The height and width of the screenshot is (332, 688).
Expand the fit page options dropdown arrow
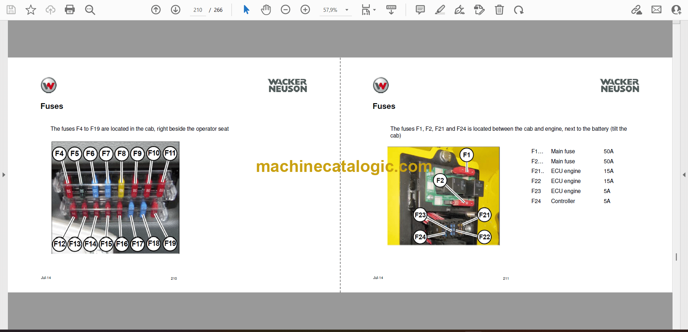(374, 10)
